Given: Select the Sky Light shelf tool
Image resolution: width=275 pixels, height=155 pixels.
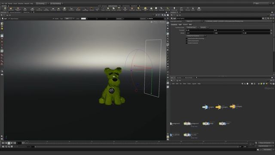Looking at the screenshot, I should pyautogui.click(x=151, y=9).
